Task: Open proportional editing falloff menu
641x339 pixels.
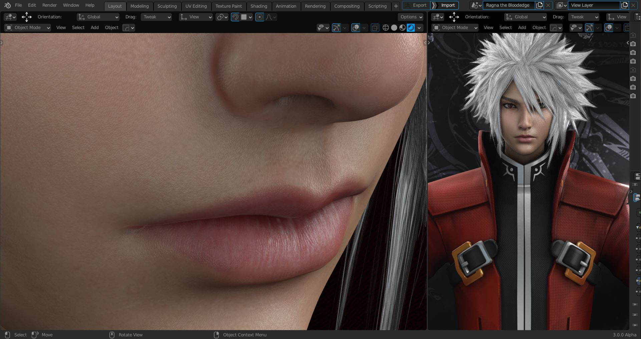Action: 271,17
